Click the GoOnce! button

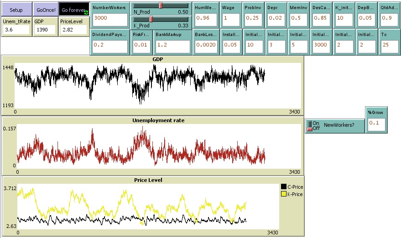click(x=45, y=10)
